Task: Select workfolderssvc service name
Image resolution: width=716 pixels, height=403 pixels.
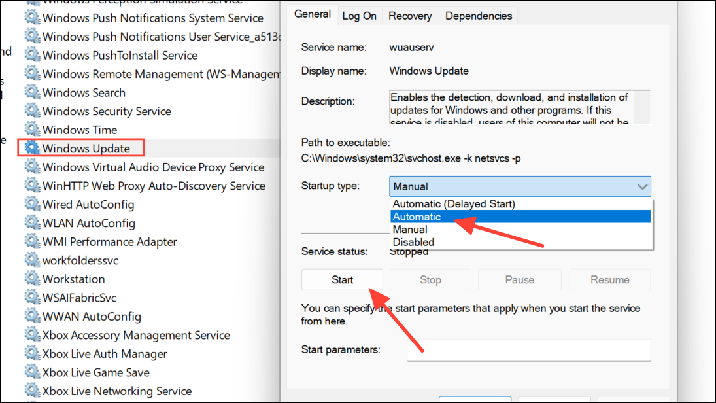Action: click(80, 261)
